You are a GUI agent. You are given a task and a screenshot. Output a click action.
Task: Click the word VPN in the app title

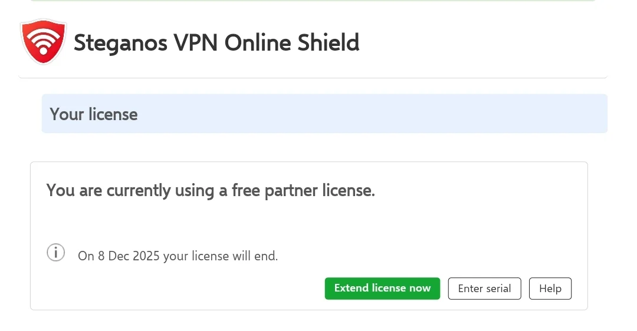click(196, 42)
